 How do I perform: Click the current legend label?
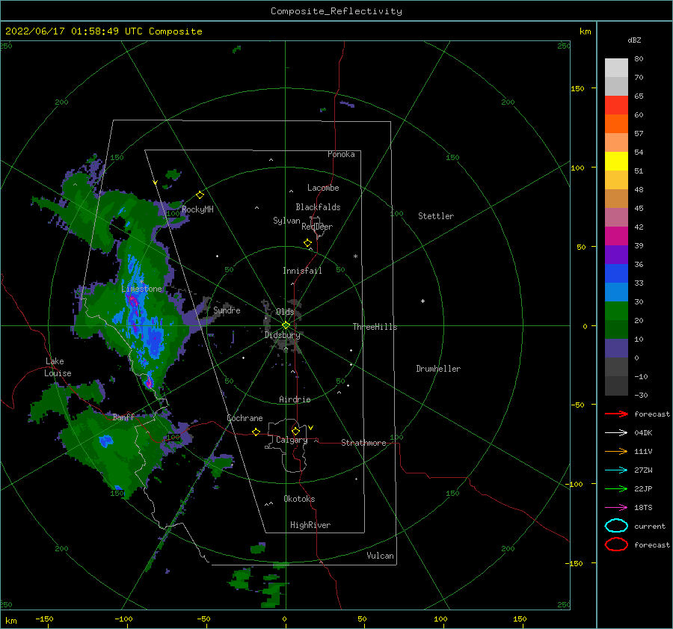click(649, 526)
